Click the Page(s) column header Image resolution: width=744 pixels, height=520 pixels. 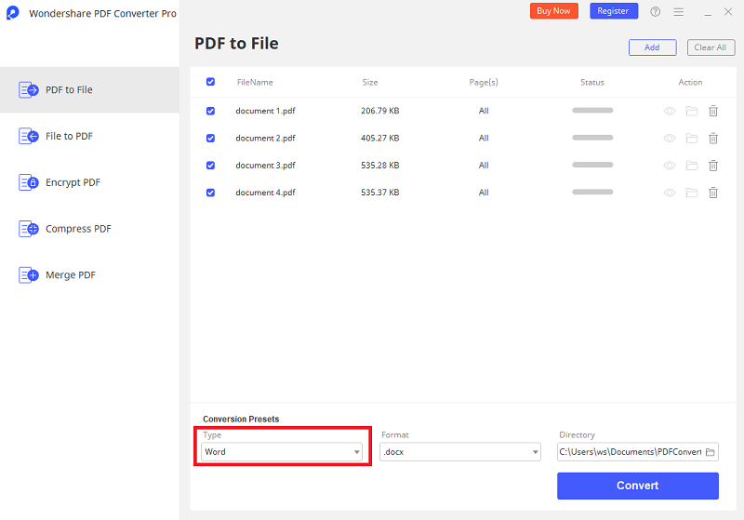pos(484,82)
